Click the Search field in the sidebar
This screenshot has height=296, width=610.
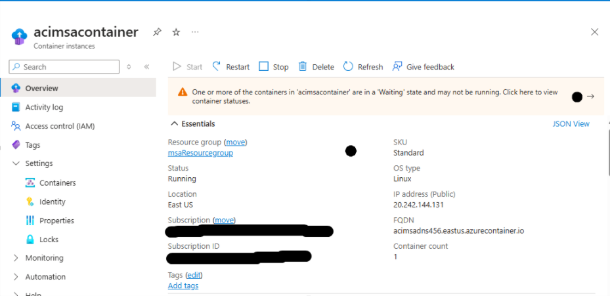(64, 67)
